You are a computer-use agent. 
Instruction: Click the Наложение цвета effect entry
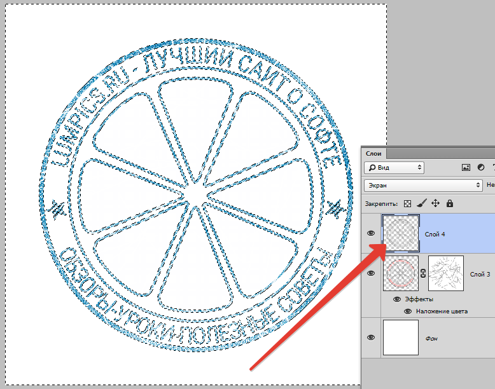click(442, 311)
